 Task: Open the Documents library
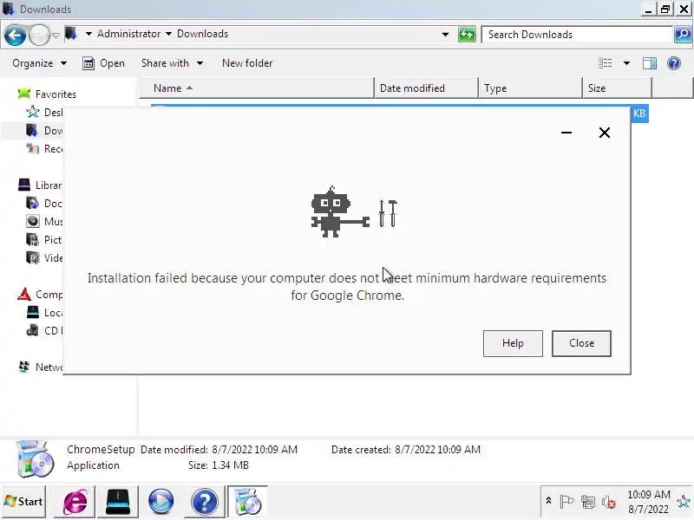click(44, 204)
